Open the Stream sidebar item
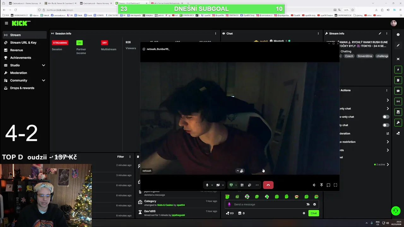Screen dimensions: 404x227 pos(25,35)
